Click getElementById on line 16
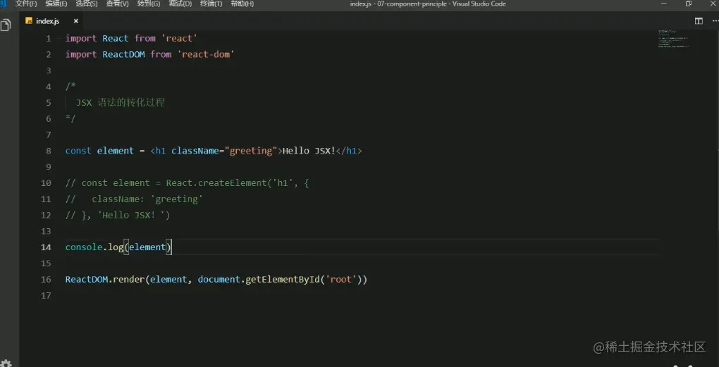Screen dimensions: 719x367 coord(283,279)
